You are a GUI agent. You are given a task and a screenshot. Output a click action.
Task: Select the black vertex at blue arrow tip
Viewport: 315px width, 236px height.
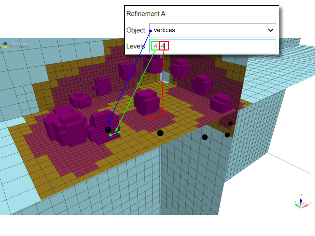click(x=108, y=129)
